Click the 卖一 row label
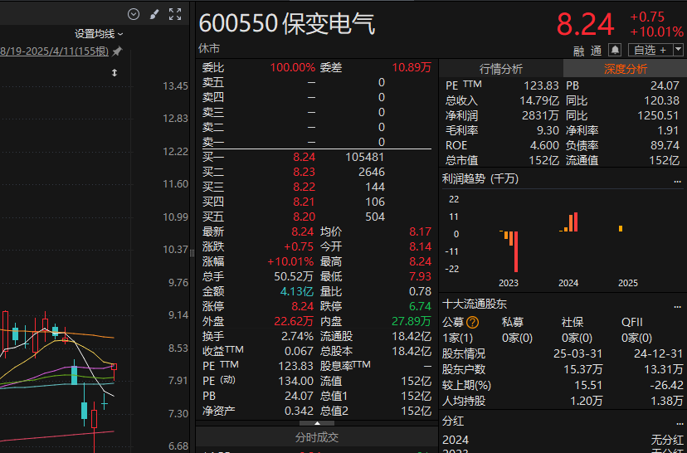The width and height of the screenshot is (687, 453). [213, 142]
